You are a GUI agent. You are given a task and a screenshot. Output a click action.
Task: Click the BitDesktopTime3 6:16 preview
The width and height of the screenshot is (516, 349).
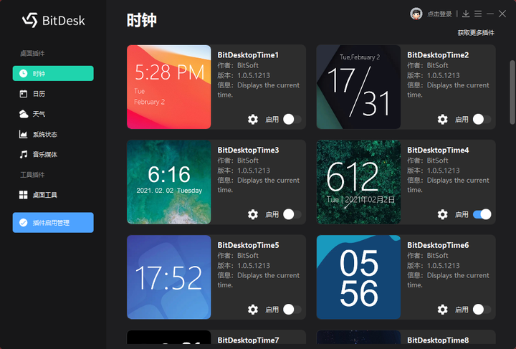(x=169, y=182)
